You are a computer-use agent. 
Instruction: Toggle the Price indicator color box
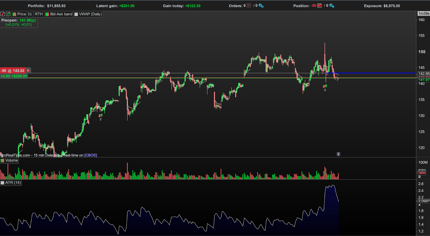tap(14, 14)
